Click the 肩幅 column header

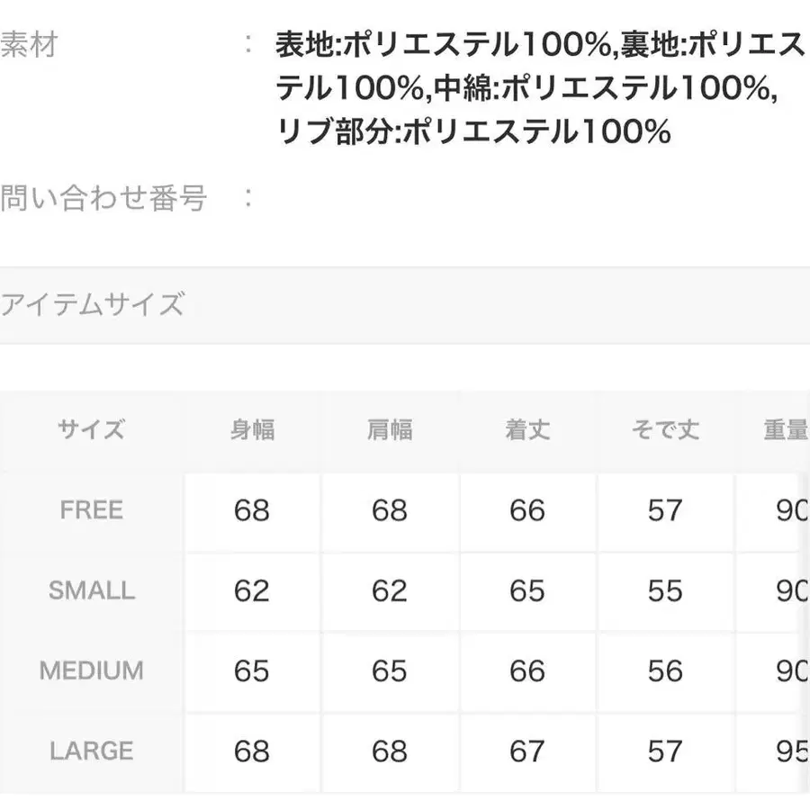(390, 429)
